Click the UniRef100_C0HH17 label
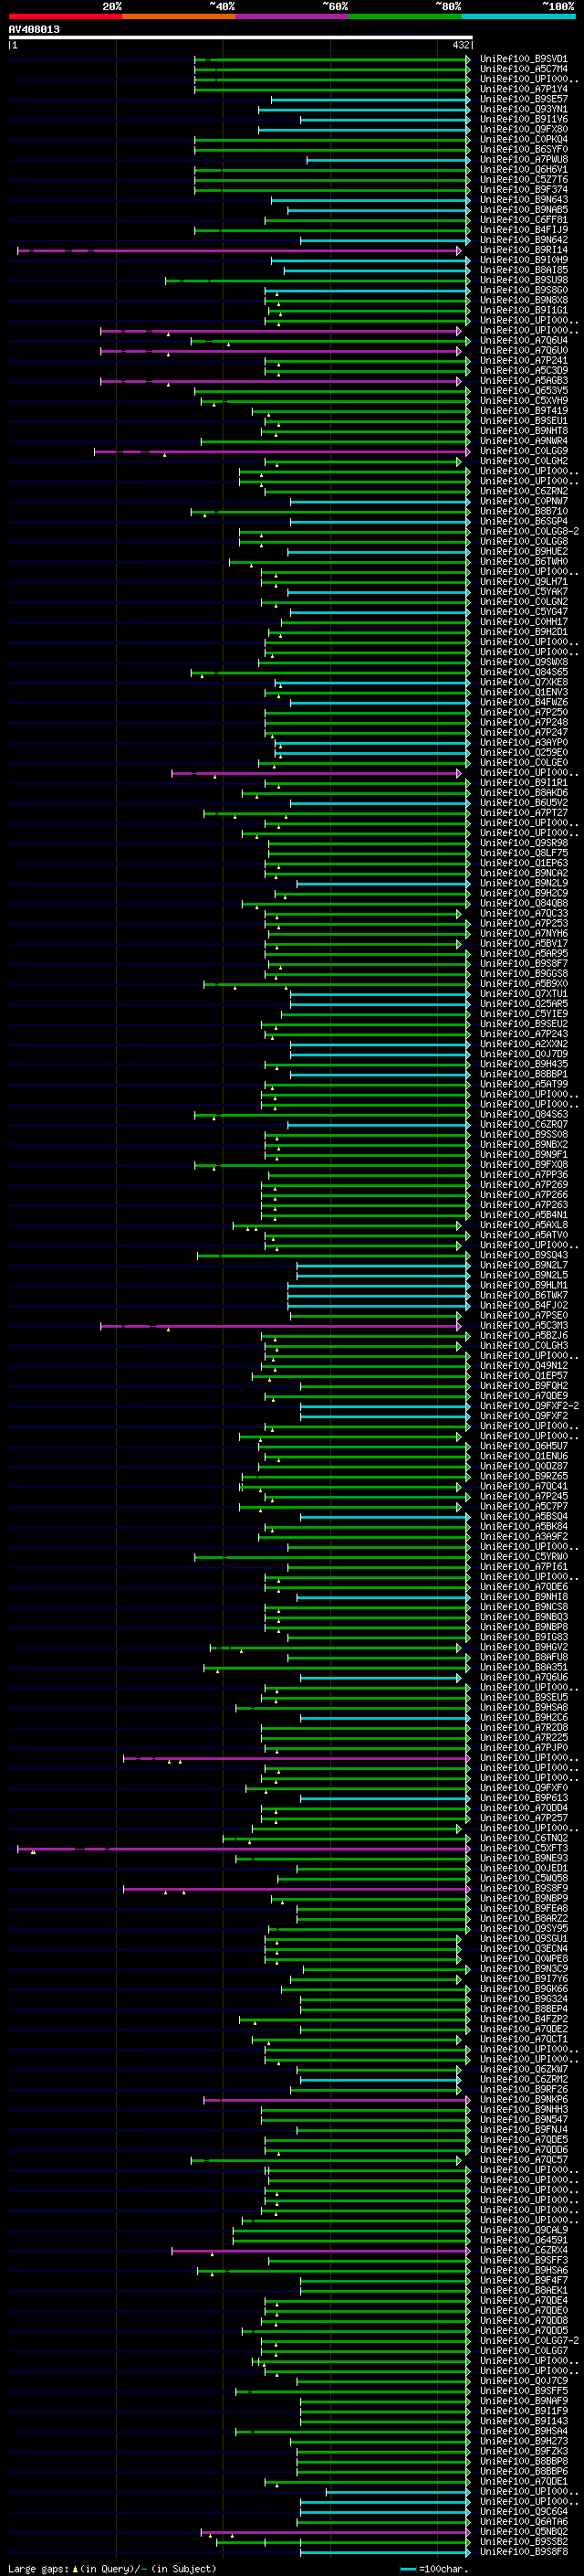Viewport: 584px width, 2576px height. pyautogui.click(x=523, y=622)
